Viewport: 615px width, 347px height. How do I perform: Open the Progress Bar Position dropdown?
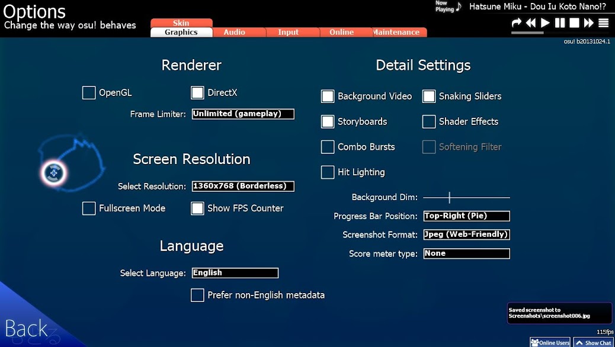467,216
